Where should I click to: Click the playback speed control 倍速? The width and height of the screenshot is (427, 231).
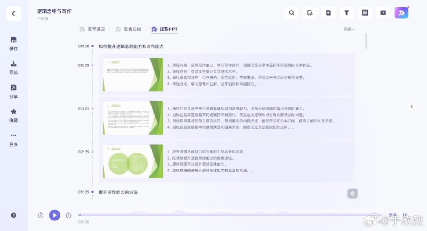[393, 214]
